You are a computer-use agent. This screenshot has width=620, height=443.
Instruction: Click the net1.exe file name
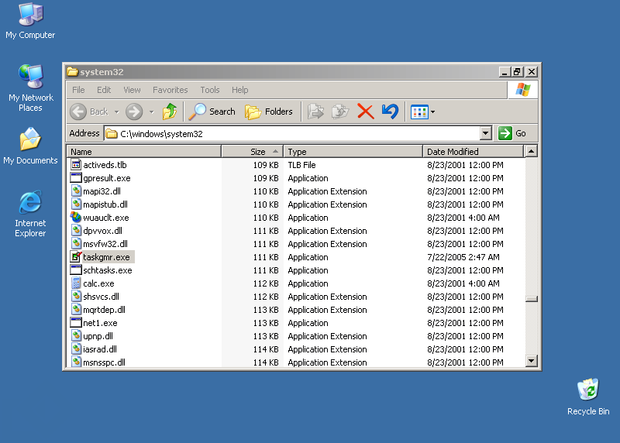[100, 323]
